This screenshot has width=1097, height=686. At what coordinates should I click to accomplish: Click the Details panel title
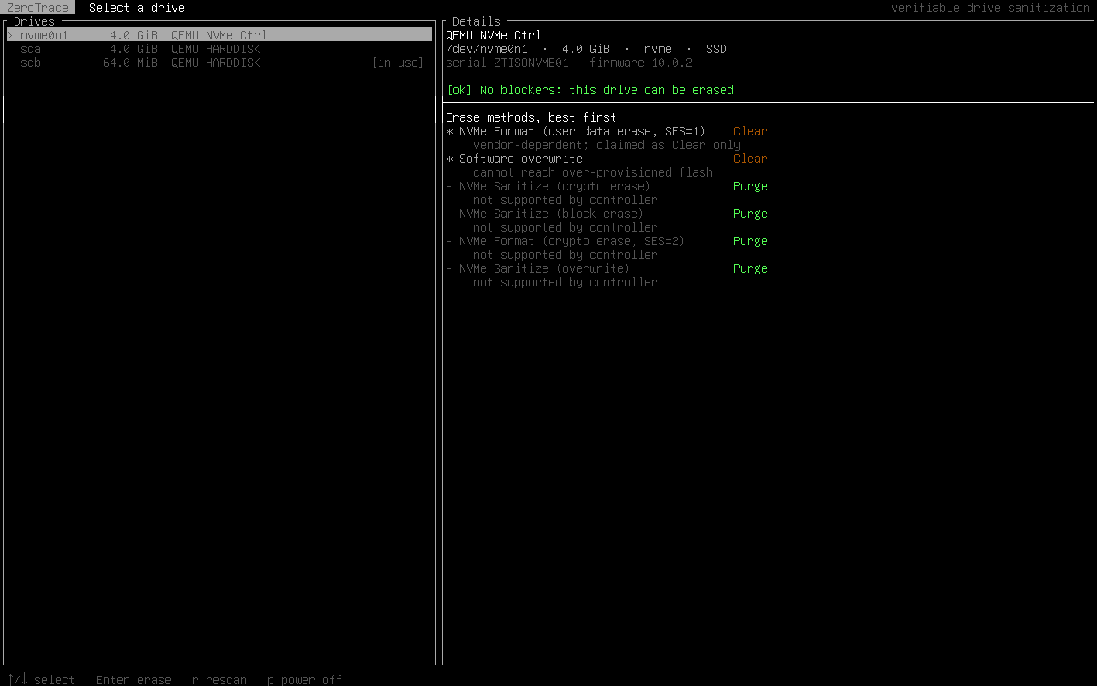477,21
